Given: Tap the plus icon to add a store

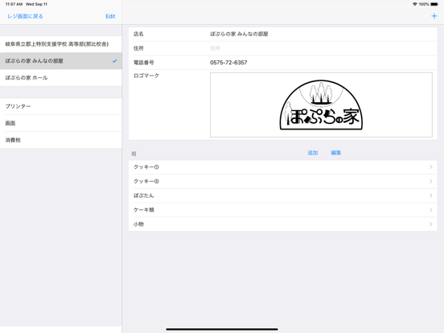Looking at the screenshot, I should 434,16.
